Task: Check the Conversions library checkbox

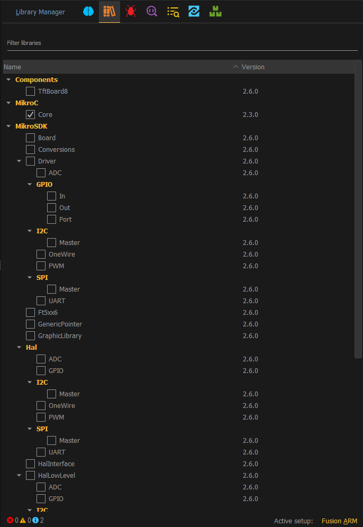Action: [x=30, y=150]
